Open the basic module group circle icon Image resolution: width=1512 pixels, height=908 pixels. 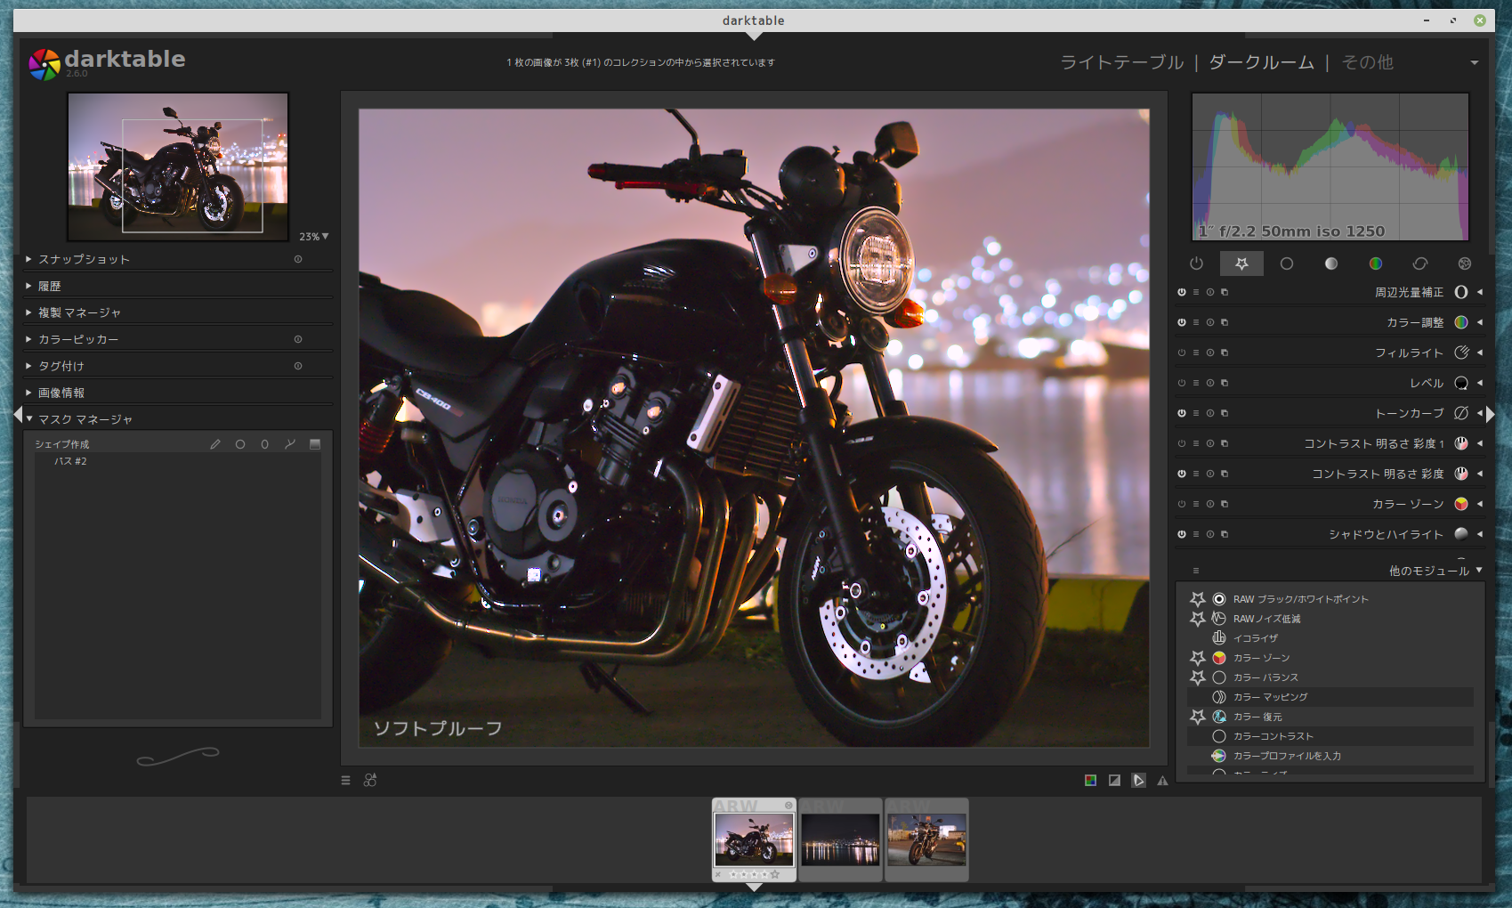click(x=1286, y=263)
